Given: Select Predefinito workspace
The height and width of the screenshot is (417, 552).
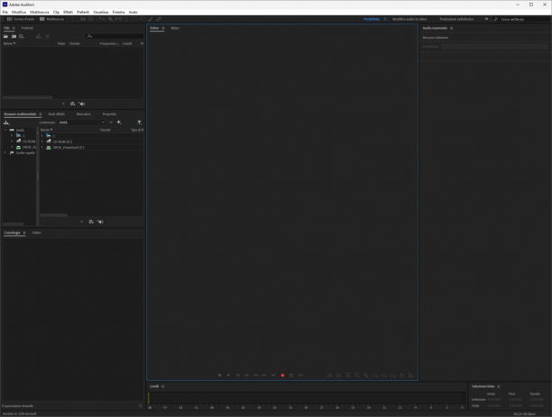Looking at the screenshot, I should [372, 19].
